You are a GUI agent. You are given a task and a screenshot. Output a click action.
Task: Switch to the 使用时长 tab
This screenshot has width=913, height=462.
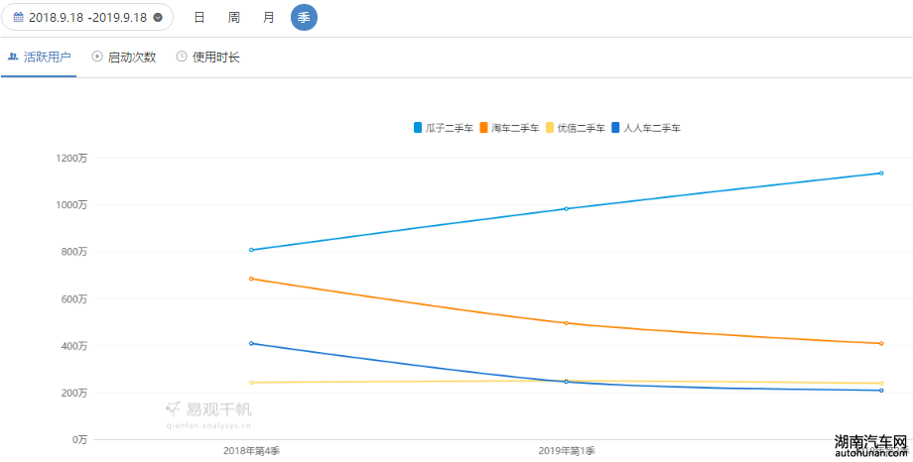(207, 58)
